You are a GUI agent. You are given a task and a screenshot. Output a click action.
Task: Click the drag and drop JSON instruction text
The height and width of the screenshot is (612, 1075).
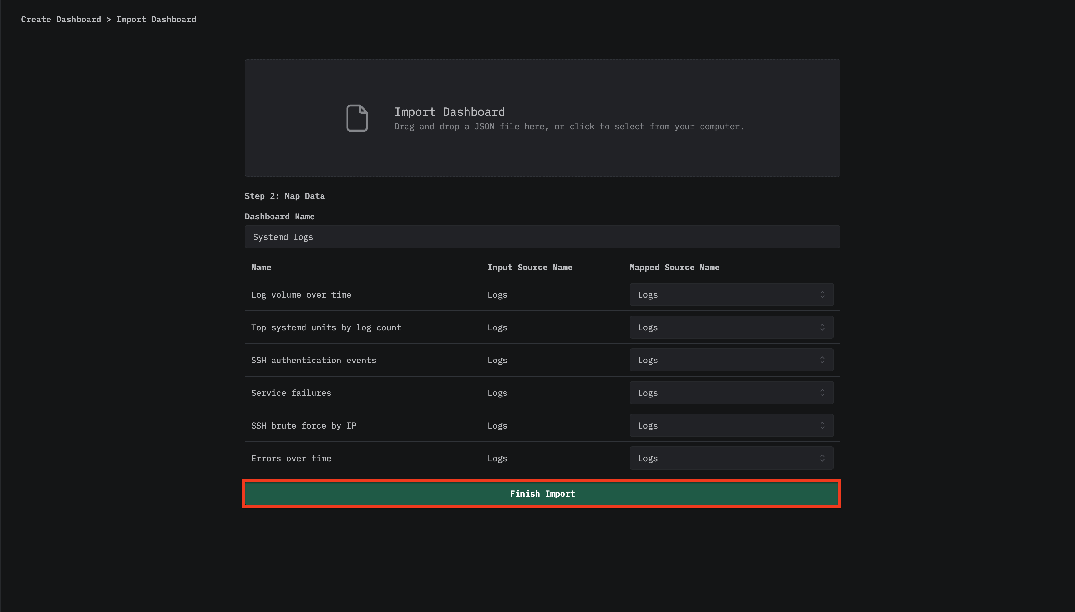tap(569, 126)
